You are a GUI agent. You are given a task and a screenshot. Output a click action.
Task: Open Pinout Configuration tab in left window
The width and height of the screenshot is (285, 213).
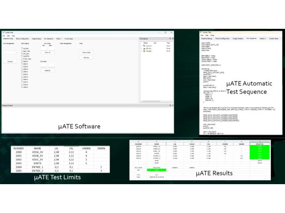point(22,39)
